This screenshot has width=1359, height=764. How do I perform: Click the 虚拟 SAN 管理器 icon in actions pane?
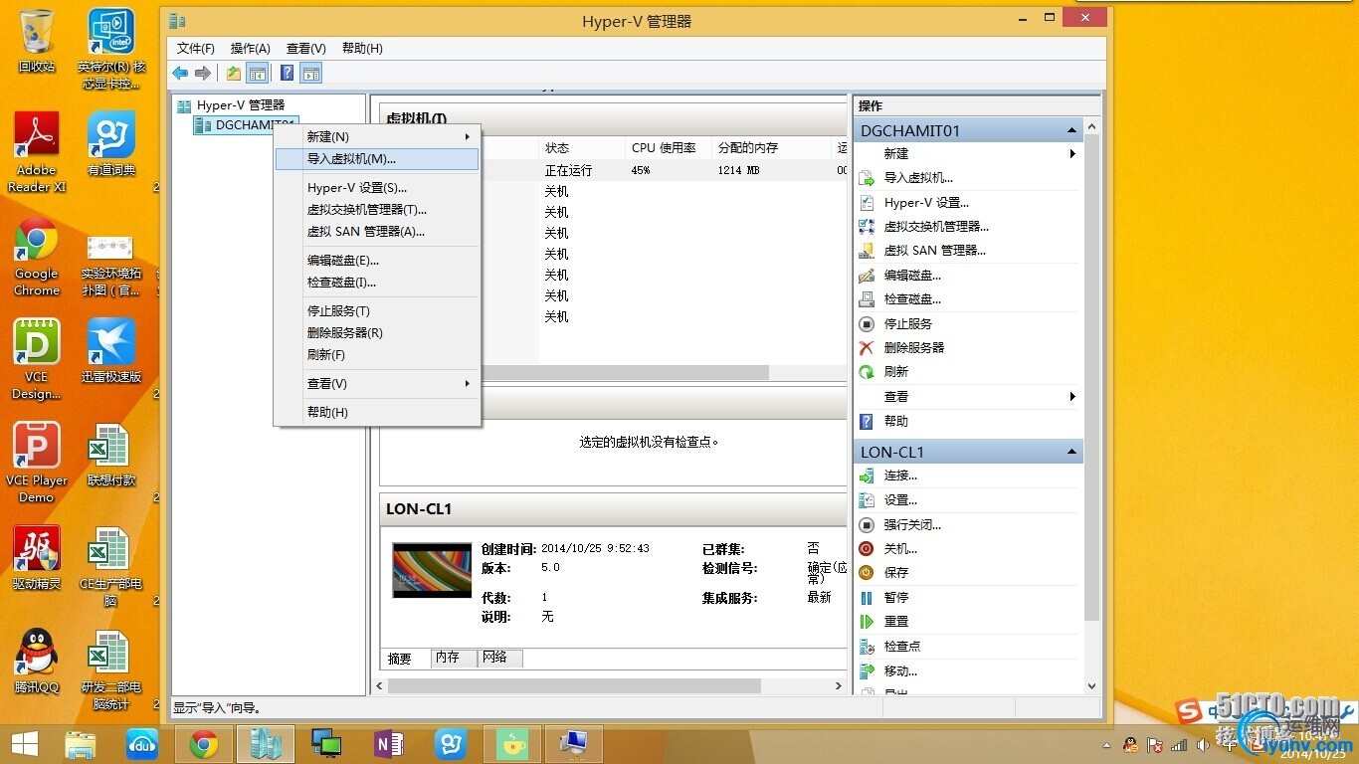coord(867,251)
